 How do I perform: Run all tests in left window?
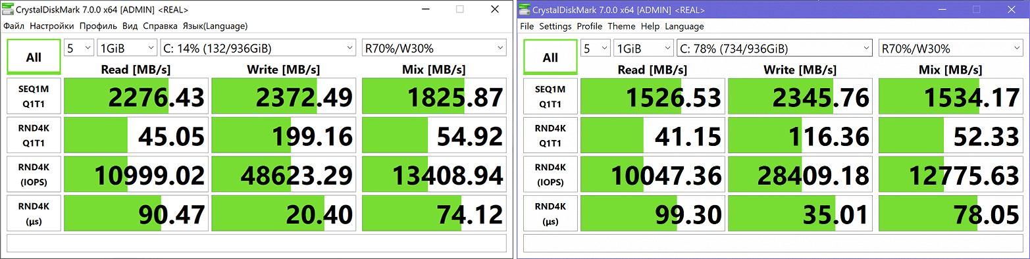(34, 57)
